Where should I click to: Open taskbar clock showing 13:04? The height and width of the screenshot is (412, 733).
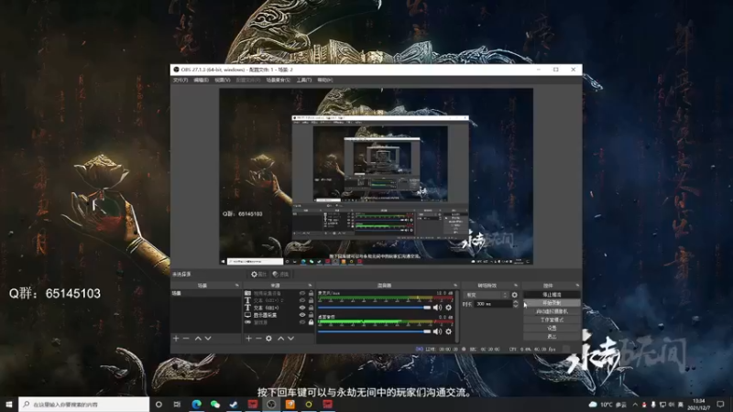coord(699,405)
